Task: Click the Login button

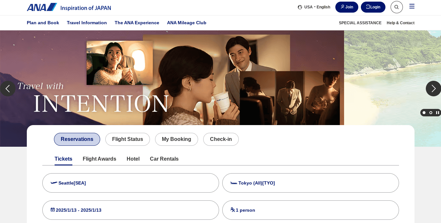Action: [x=373, y=7]
